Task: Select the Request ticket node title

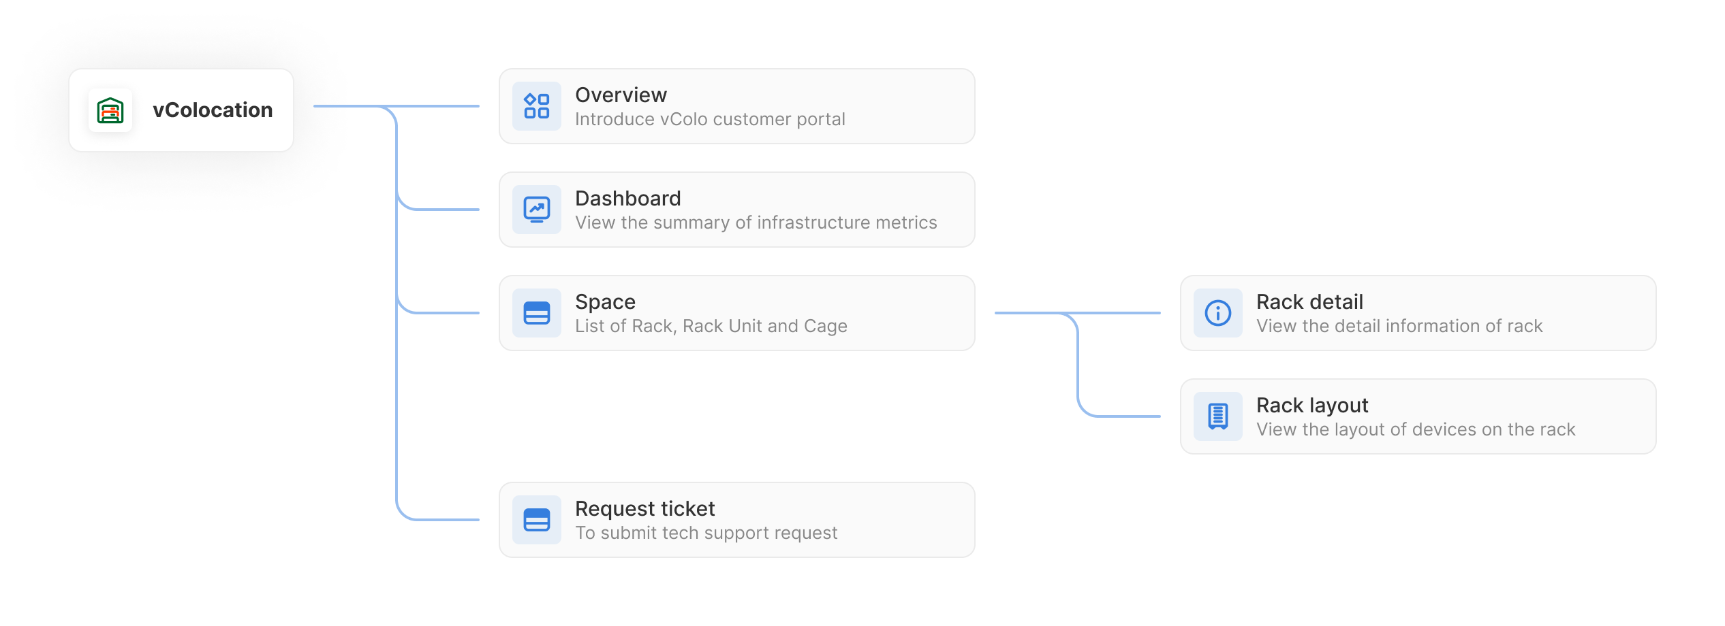Action: point(644,509)
